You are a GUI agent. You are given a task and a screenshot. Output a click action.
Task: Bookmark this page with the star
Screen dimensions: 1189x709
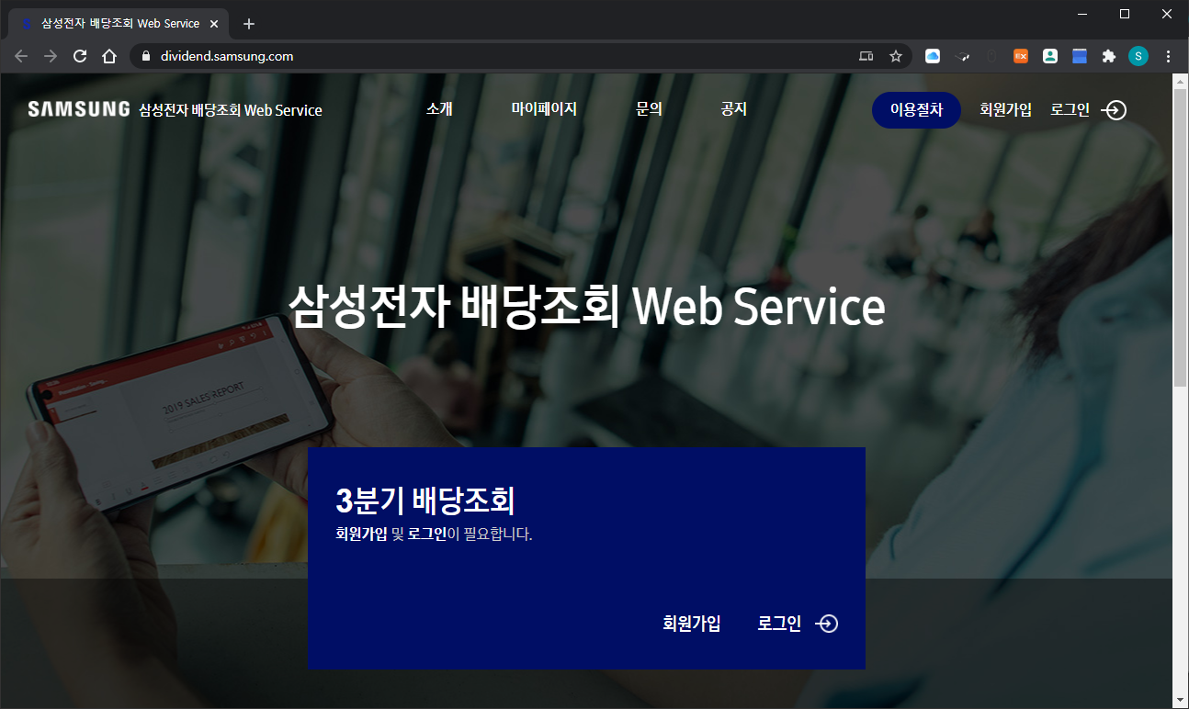(896, 56)
